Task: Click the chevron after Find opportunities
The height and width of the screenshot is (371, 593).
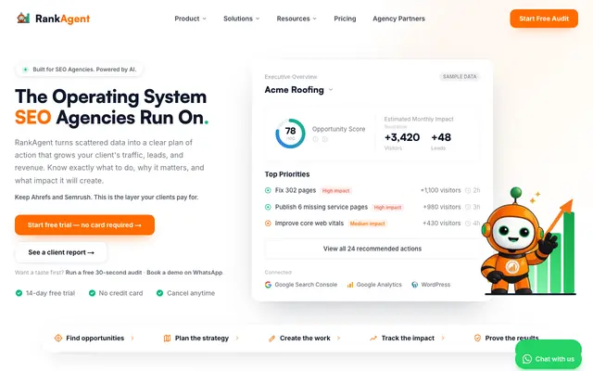Action: click(132, 338)
